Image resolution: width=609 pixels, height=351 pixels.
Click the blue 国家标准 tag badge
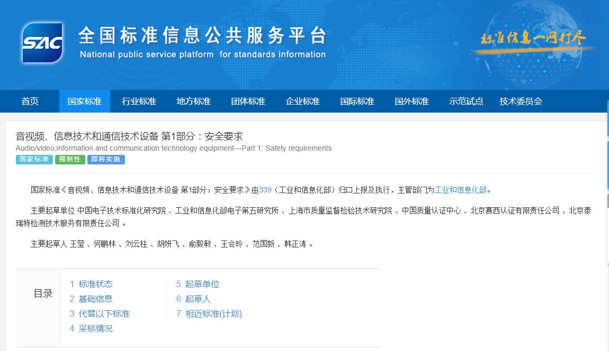click(34, 159)
